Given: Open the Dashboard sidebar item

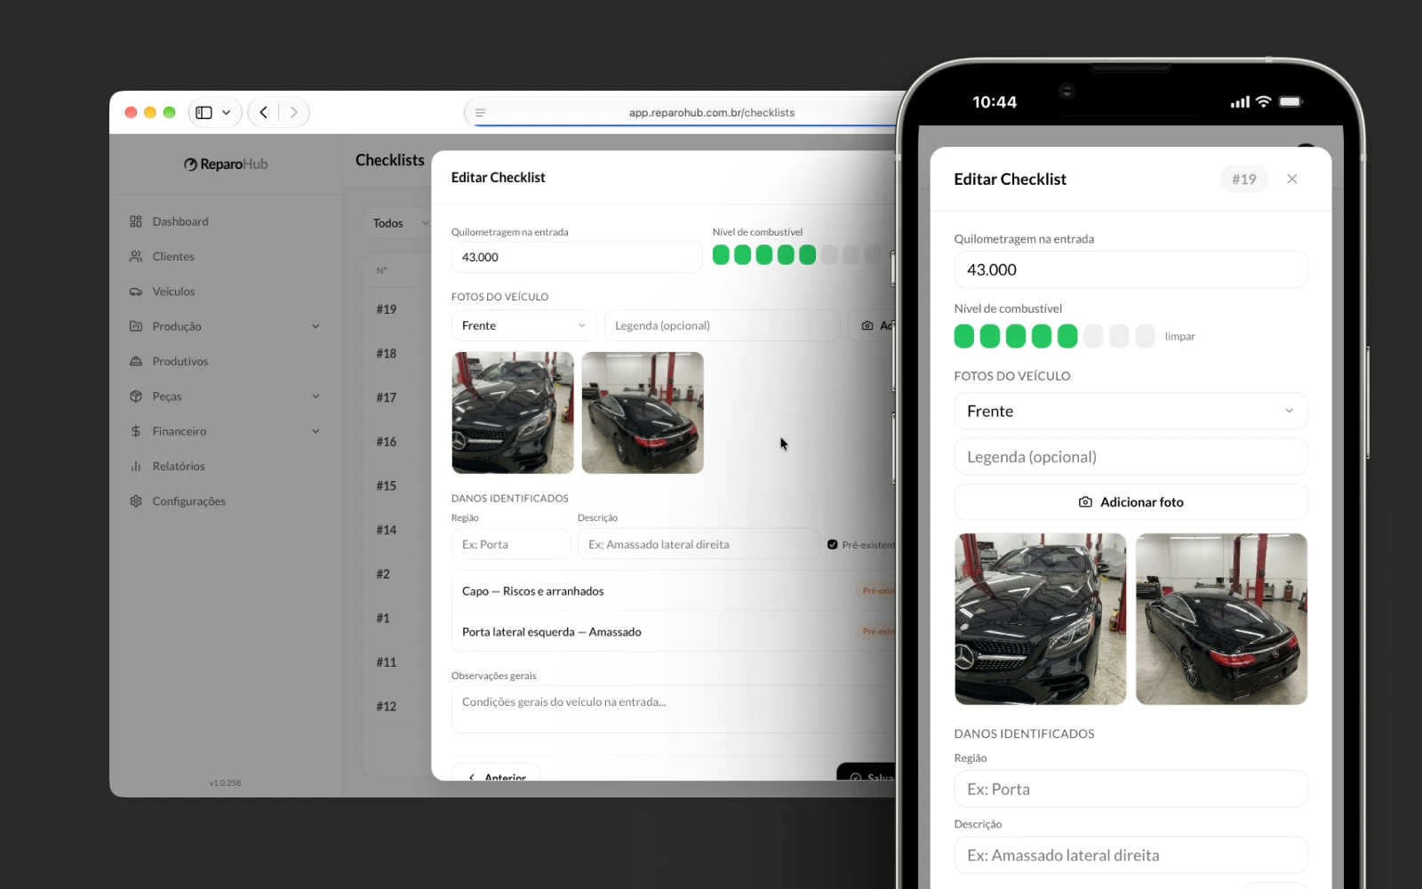Looking at the screenshot, I should pos(180,221).
